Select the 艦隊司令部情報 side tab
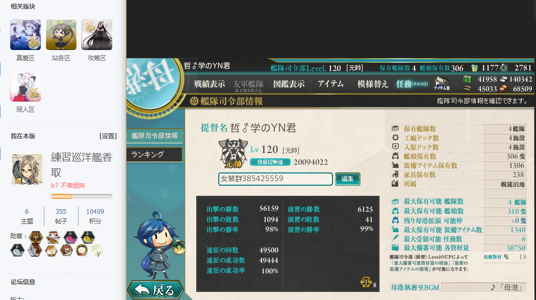The height and width of the screenshot is (300, 536). click(154, 136)
